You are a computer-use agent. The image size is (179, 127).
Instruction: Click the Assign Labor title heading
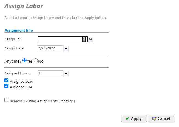click(24, 6)
